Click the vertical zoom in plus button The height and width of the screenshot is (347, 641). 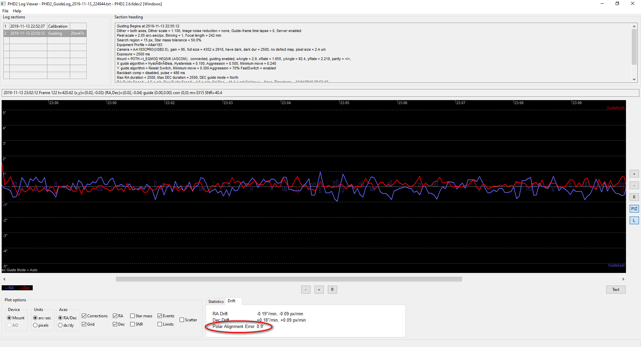click(634, 174)
